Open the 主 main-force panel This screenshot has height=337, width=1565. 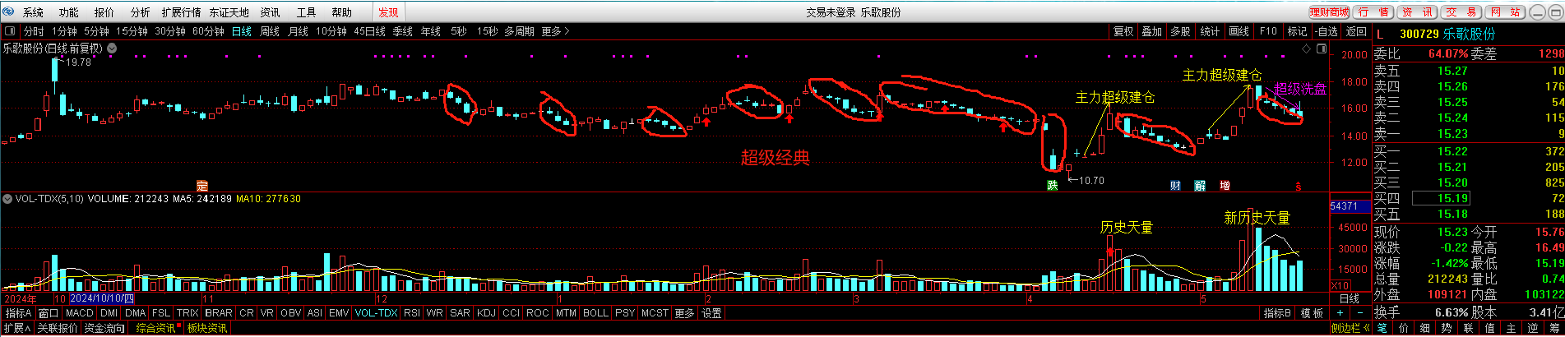(x=1511, y=328)
